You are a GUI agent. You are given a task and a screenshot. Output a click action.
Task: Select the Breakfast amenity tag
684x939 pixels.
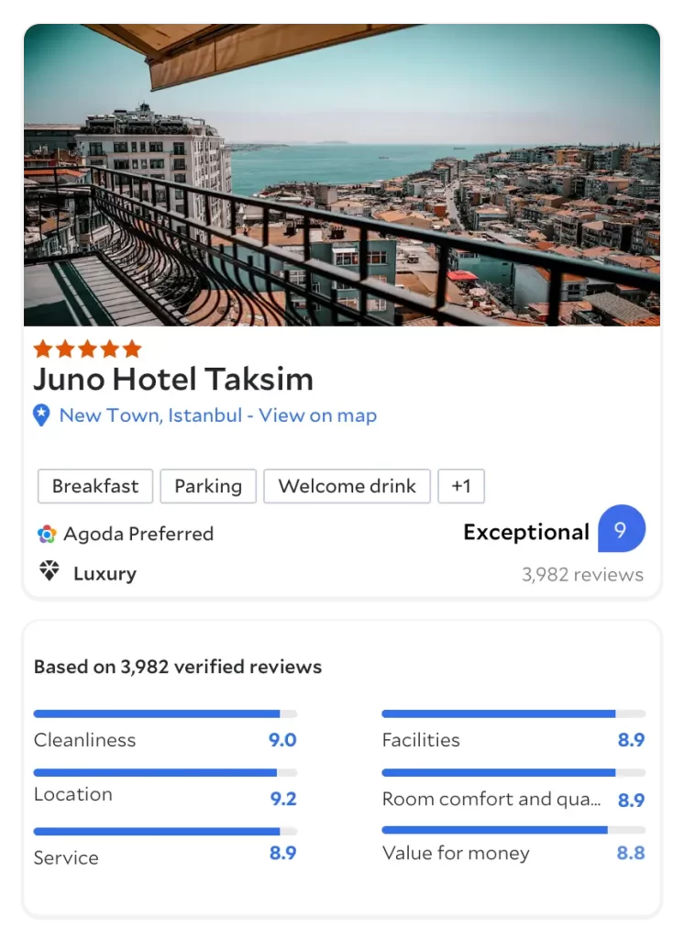(95, 486)
